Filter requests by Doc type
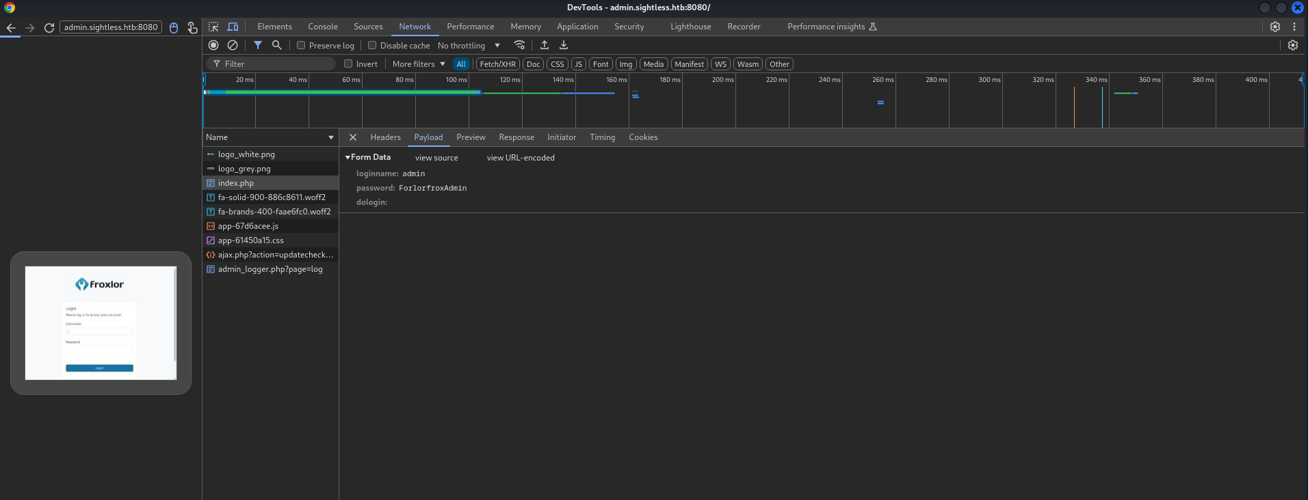 coord(534,64)
